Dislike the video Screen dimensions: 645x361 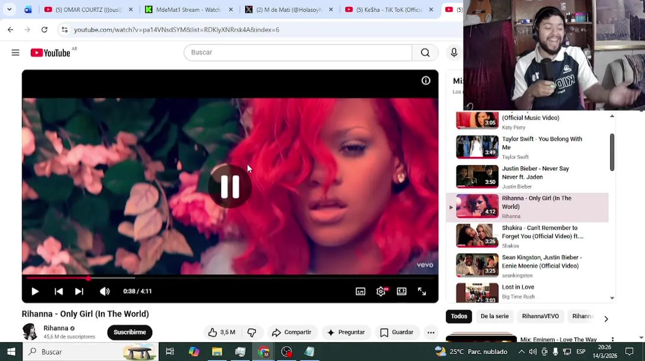point(252,332)
